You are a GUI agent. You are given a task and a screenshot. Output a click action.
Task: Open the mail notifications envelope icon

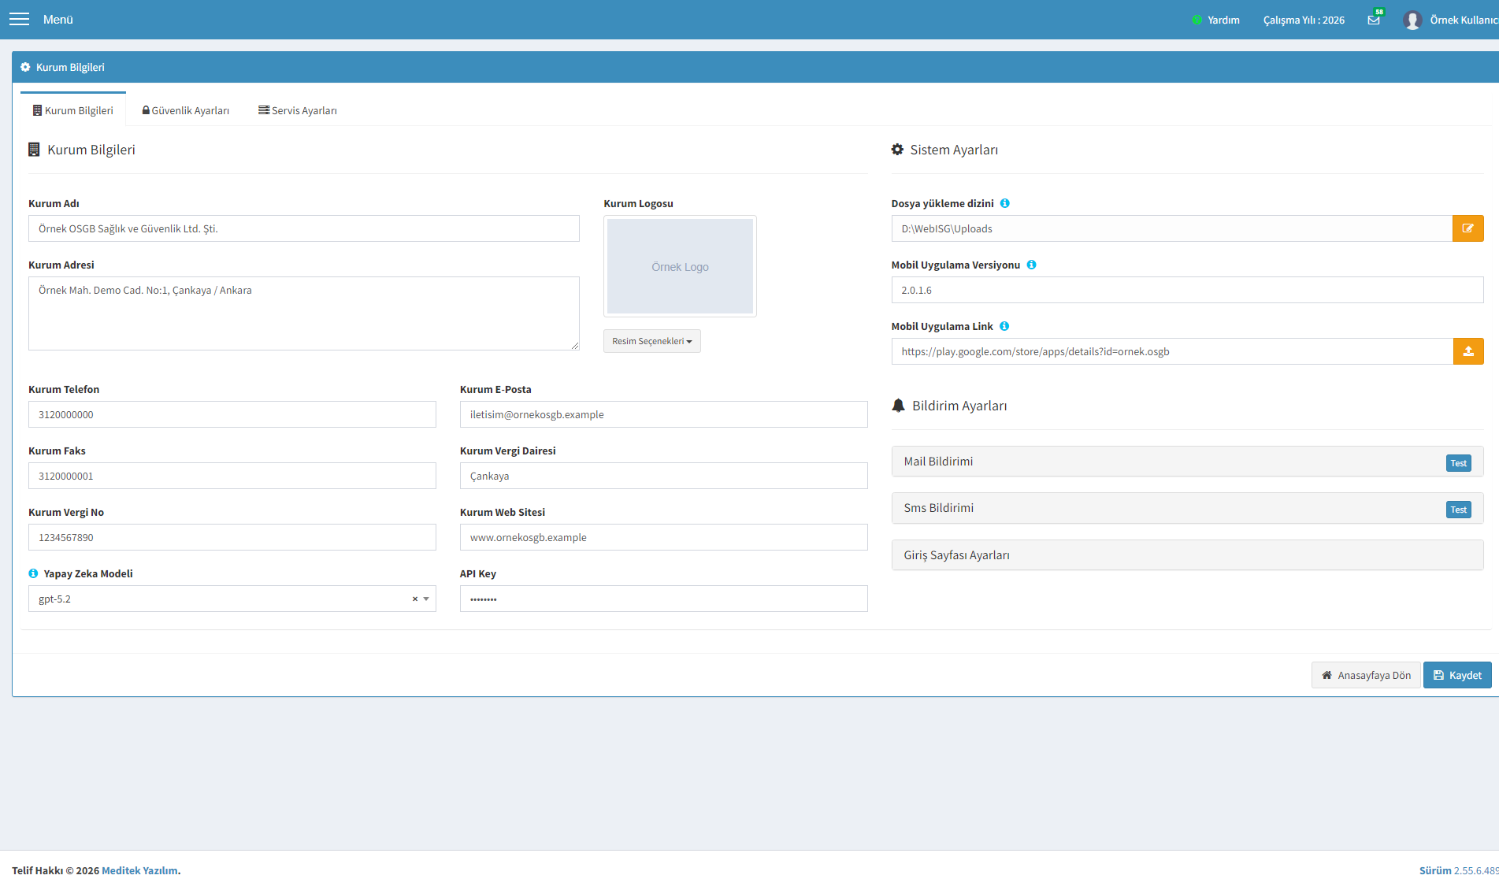coord(1374,20)
